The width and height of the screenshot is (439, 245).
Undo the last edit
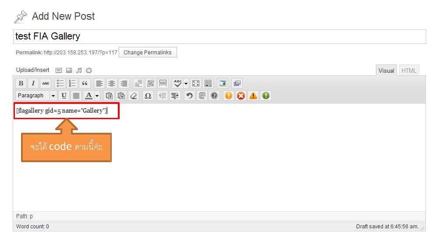(190, 96)
